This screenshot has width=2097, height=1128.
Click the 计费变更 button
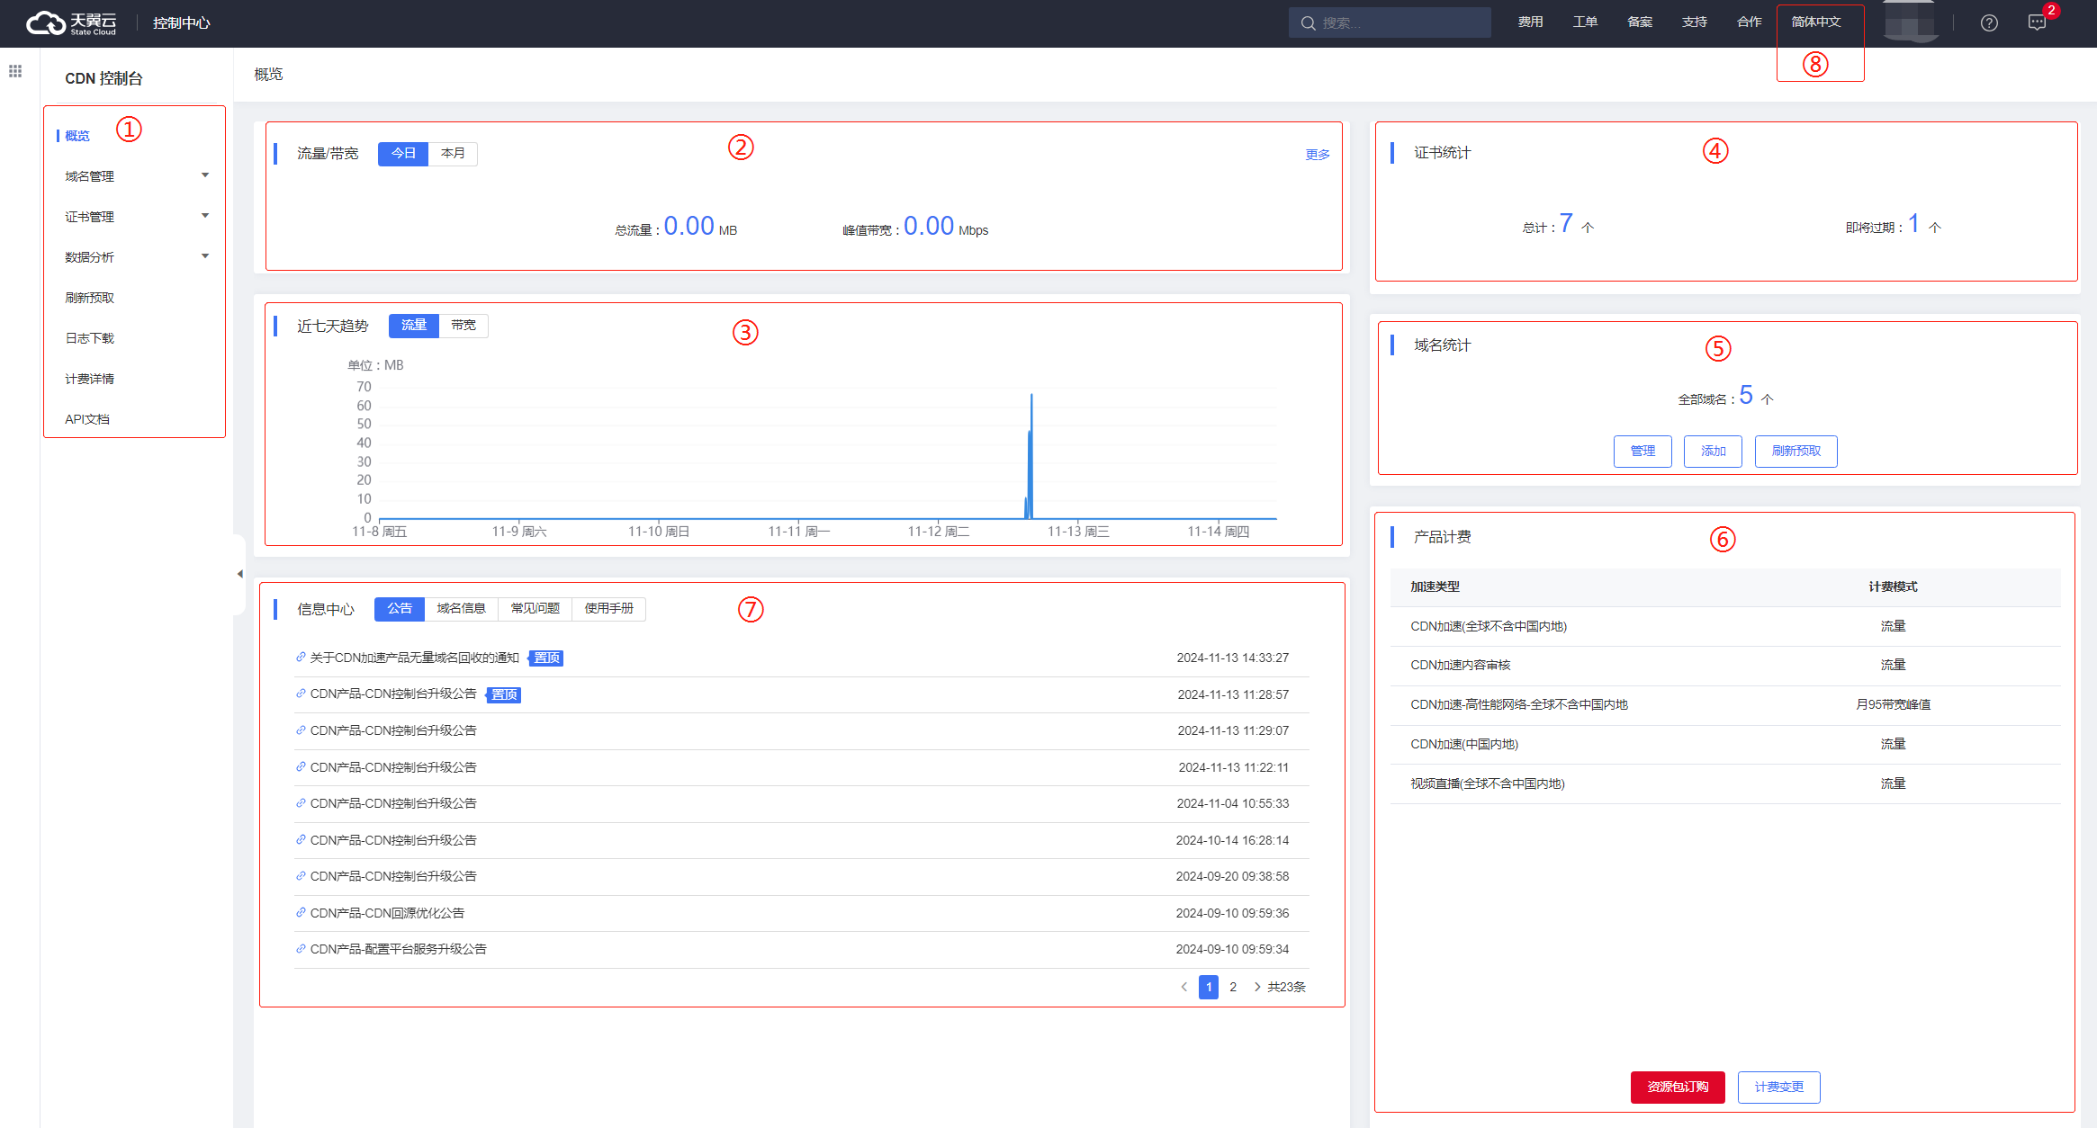1779,1087
